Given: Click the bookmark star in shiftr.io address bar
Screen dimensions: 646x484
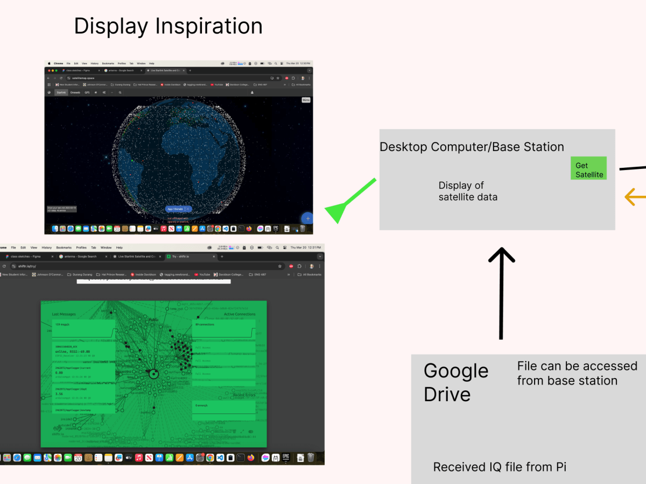Looking at the screenshot, I should 280,266.
